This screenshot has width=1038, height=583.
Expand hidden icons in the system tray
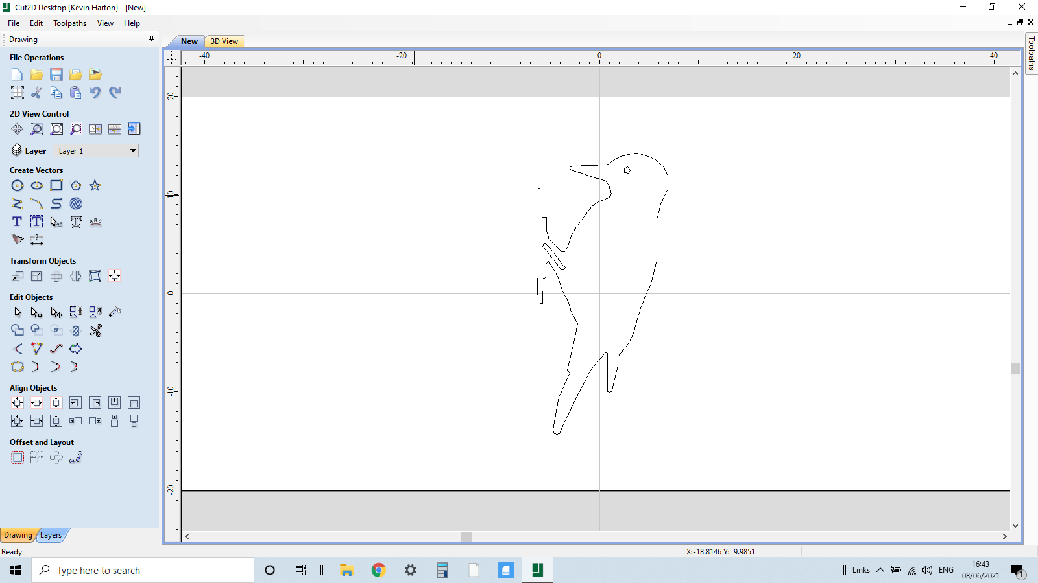880,570
